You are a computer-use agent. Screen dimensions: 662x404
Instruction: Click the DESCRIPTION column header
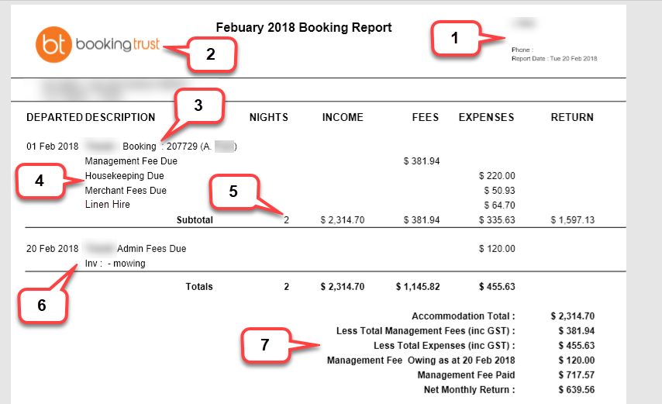coord(120,118)
